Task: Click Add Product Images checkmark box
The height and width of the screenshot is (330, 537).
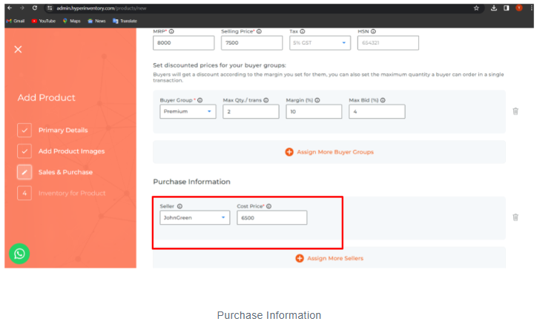Action: [24, 151]
